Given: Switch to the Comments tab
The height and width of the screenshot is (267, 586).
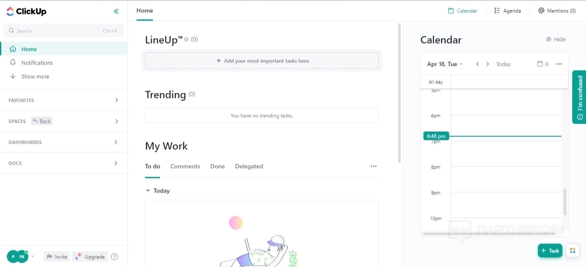Looking at the screenshot, I should click(x=185, y=166).
